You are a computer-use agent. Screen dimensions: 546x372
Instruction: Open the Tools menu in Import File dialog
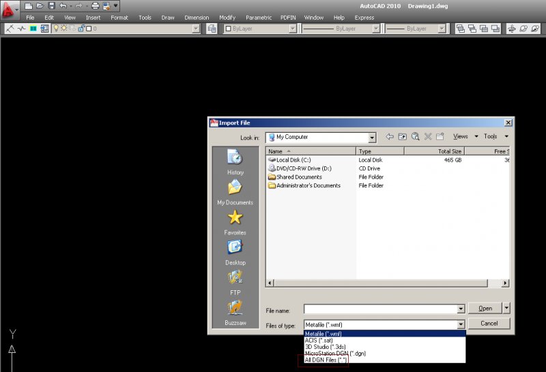click(495, 136)
